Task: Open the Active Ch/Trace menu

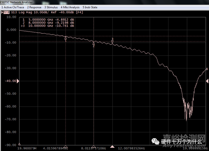Action: coord(13,7)
